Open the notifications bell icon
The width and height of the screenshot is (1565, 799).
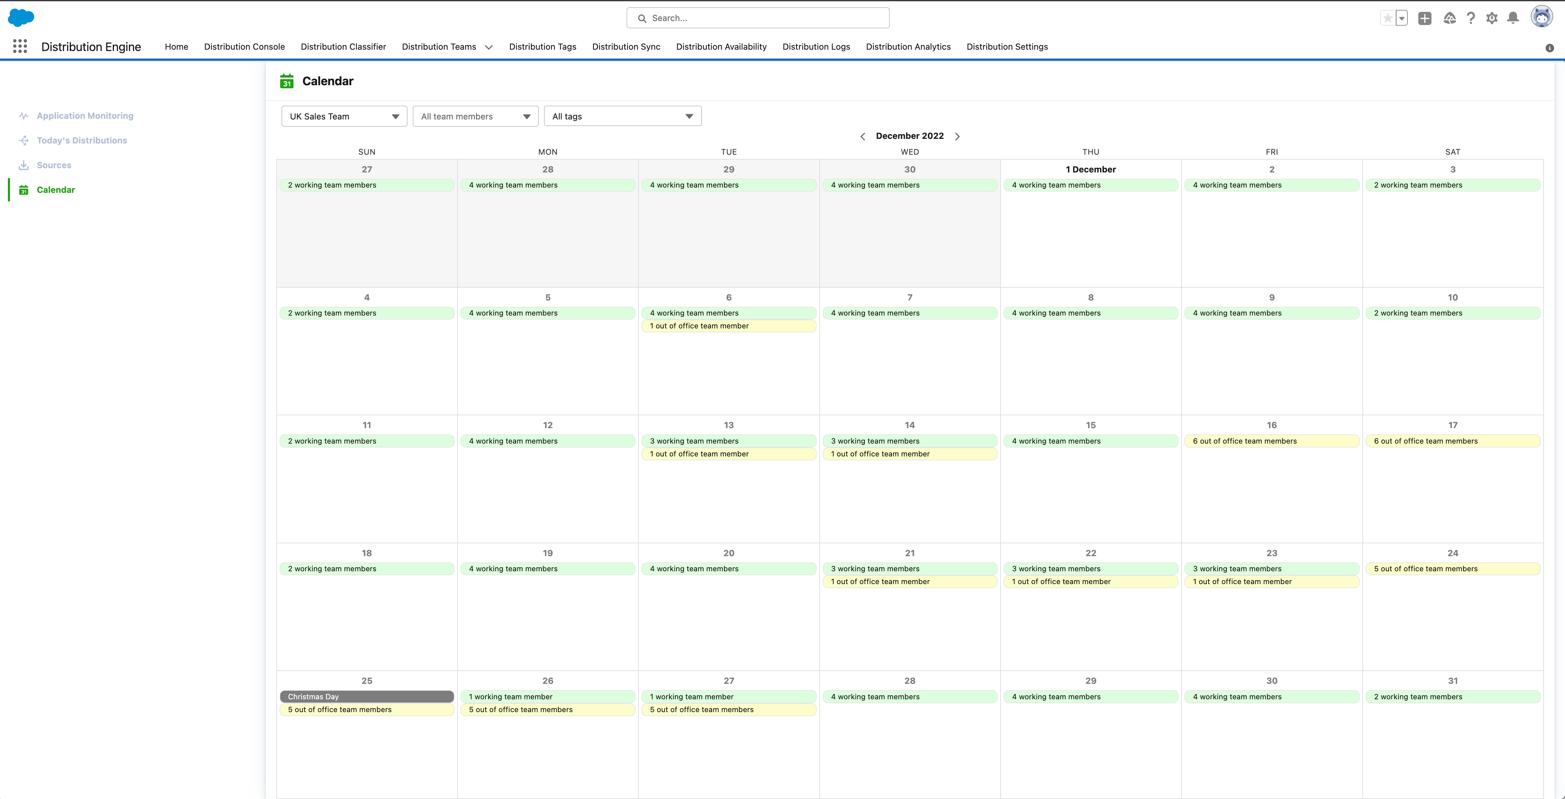click(1513, 18)
